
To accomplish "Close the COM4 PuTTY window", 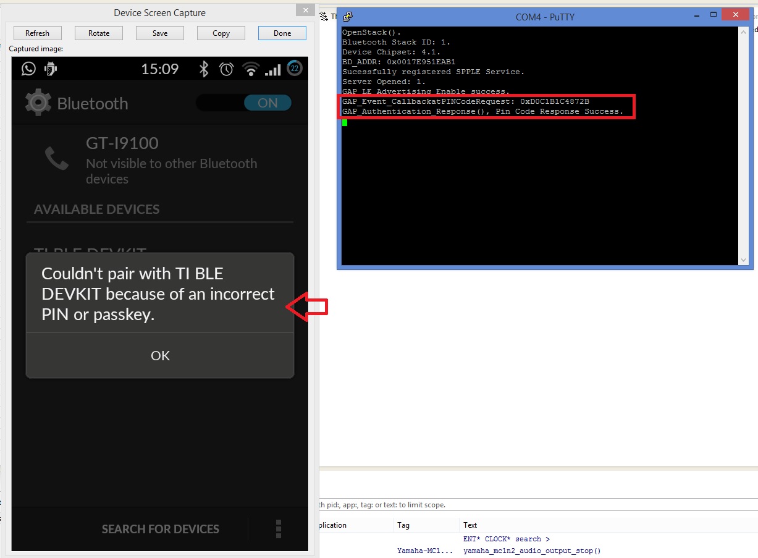I will tap(736, 14).
